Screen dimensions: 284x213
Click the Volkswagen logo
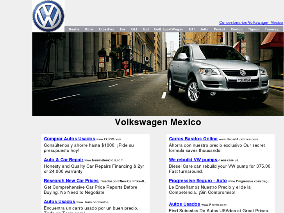coord(48,16)
